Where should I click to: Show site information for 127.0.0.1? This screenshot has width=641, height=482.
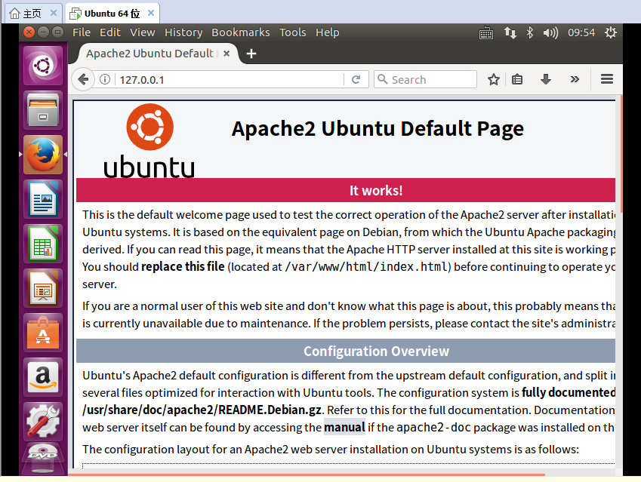pos(105,79)
